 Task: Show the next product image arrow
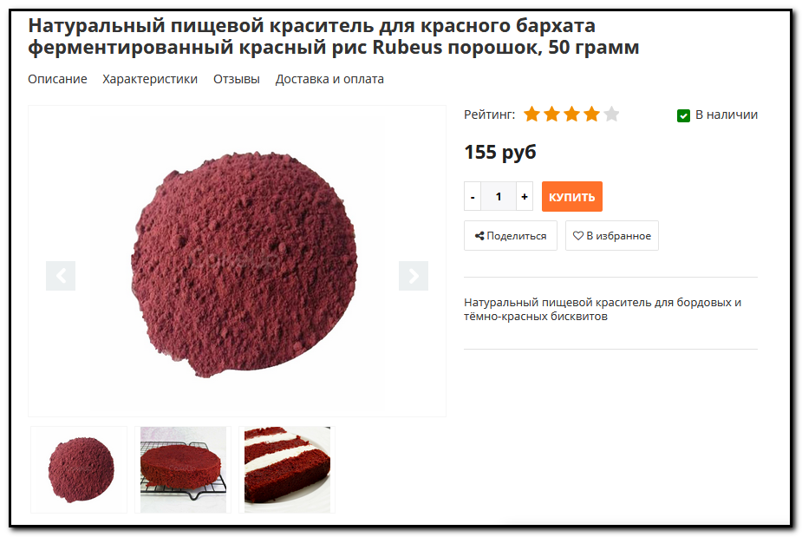click(x=414, y=276)
